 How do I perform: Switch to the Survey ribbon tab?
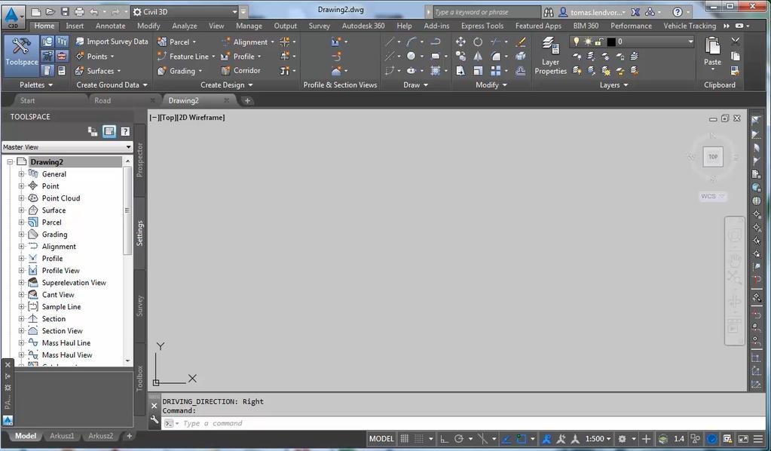319,26
